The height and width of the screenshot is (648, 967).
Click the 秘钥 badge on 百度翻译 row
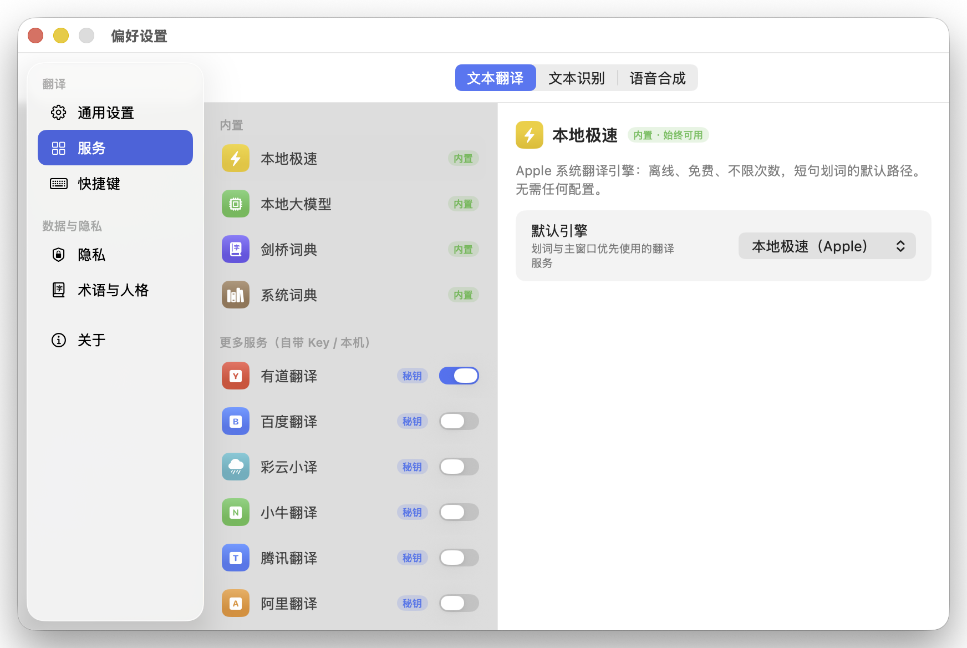pos(412,422)
